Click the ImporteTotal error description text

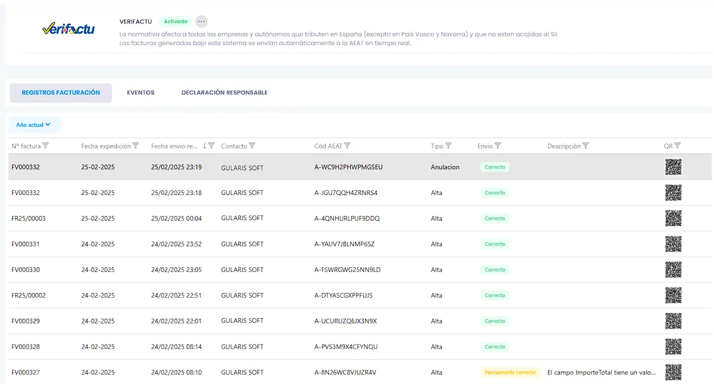coord(601,373)
